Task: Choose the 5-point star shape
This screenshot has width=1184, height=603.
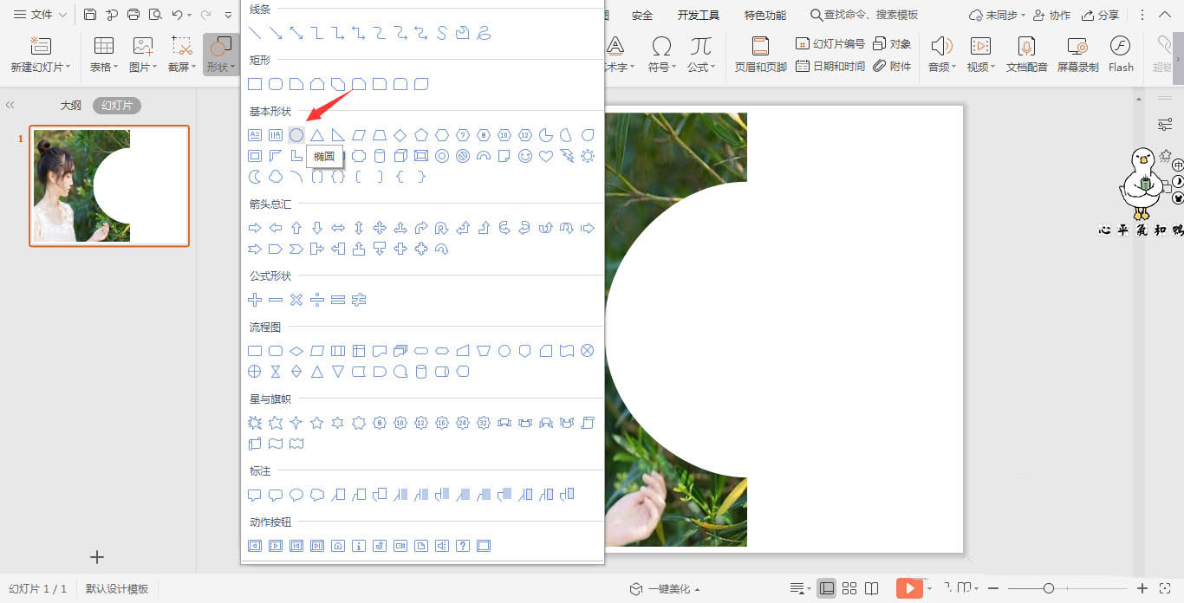Action: 317,423
